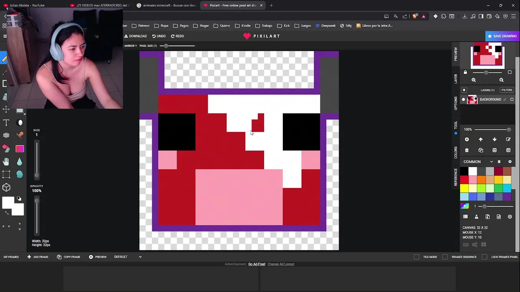The height and width of the screenshot is (292, 520).
Task: Switch to the Colors side tab
Action: click(456, 153)
